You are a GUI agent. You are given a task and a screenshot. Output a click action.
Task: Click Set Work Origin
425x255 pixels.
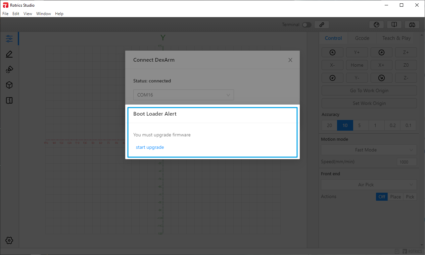coord(369,103)
